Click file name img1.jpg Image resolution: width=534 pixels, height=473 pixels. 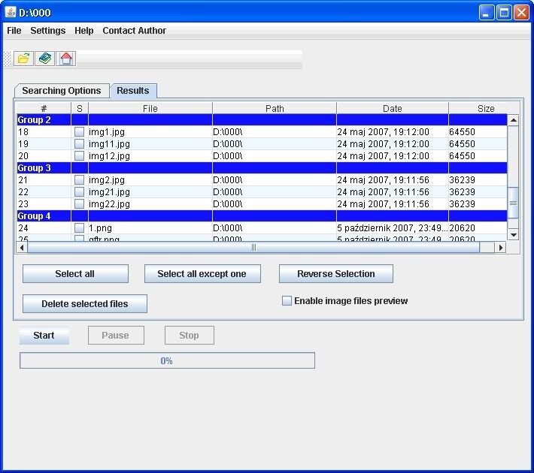[x=107, y=132]
